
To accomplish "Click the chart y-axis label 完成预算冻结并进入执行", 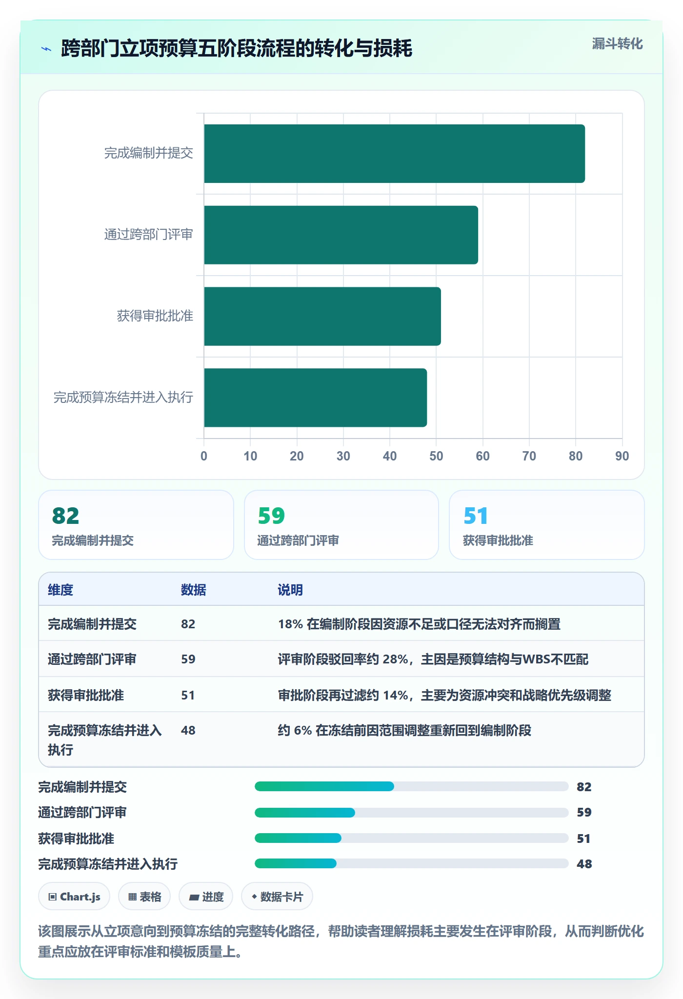I will (123, 397).
